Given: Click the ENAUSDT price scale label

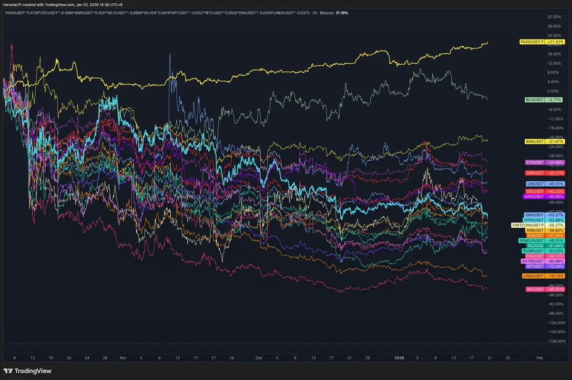Looking at the screenshot, I should (544, 256).
